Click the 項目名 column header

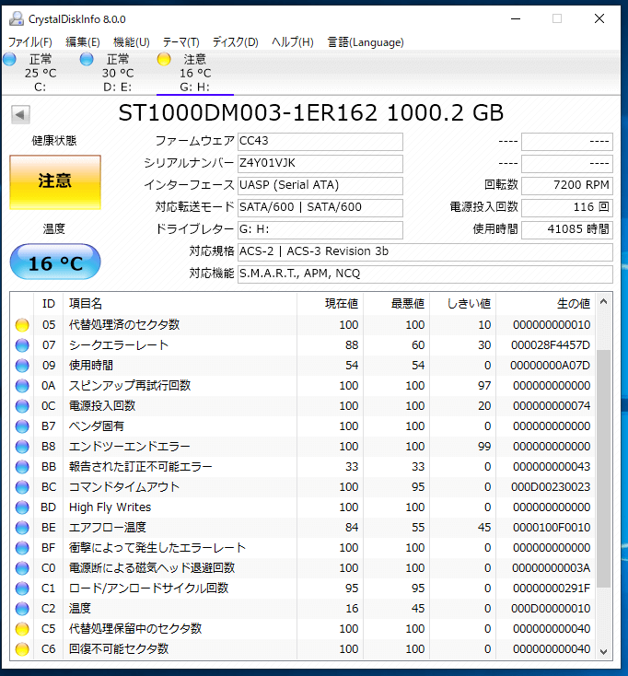click(180, 304)
